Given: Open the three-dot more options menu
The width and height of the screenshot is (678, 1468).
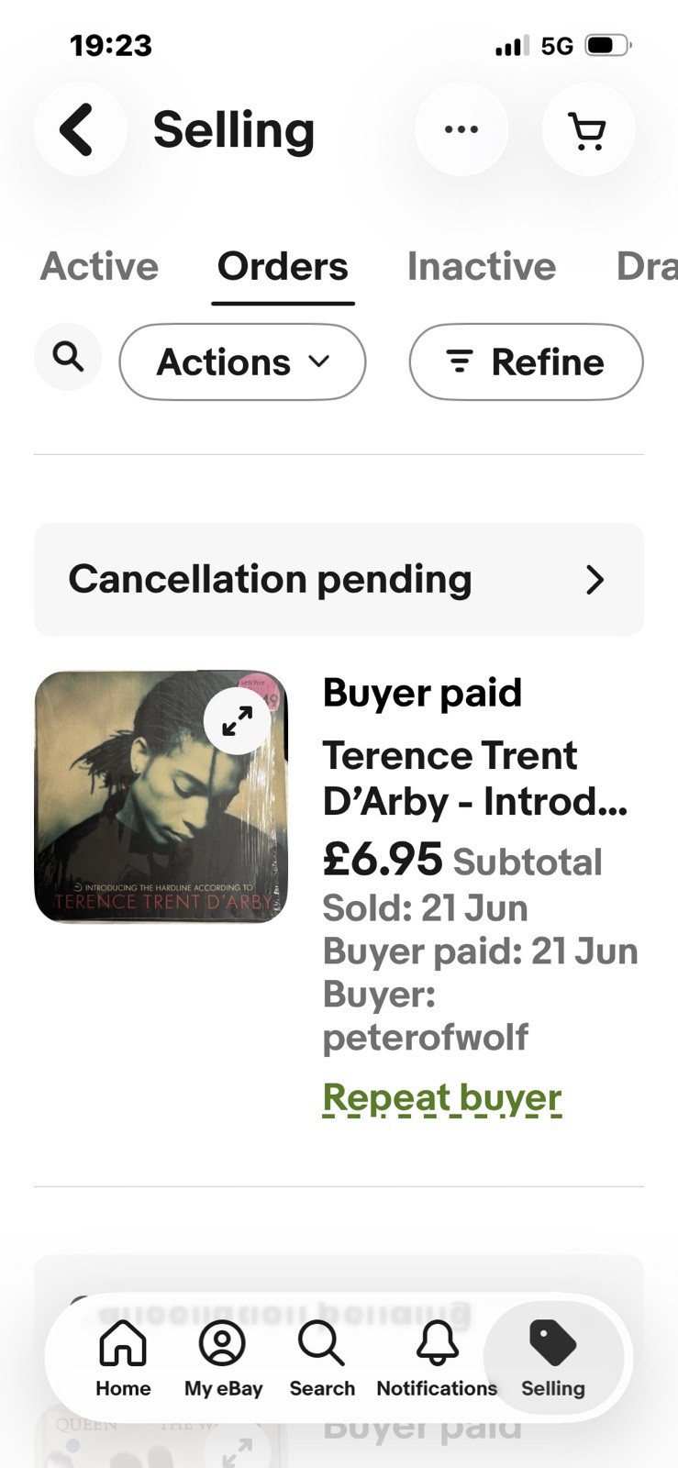Looking at the screenshot, I should coord(461,129).
